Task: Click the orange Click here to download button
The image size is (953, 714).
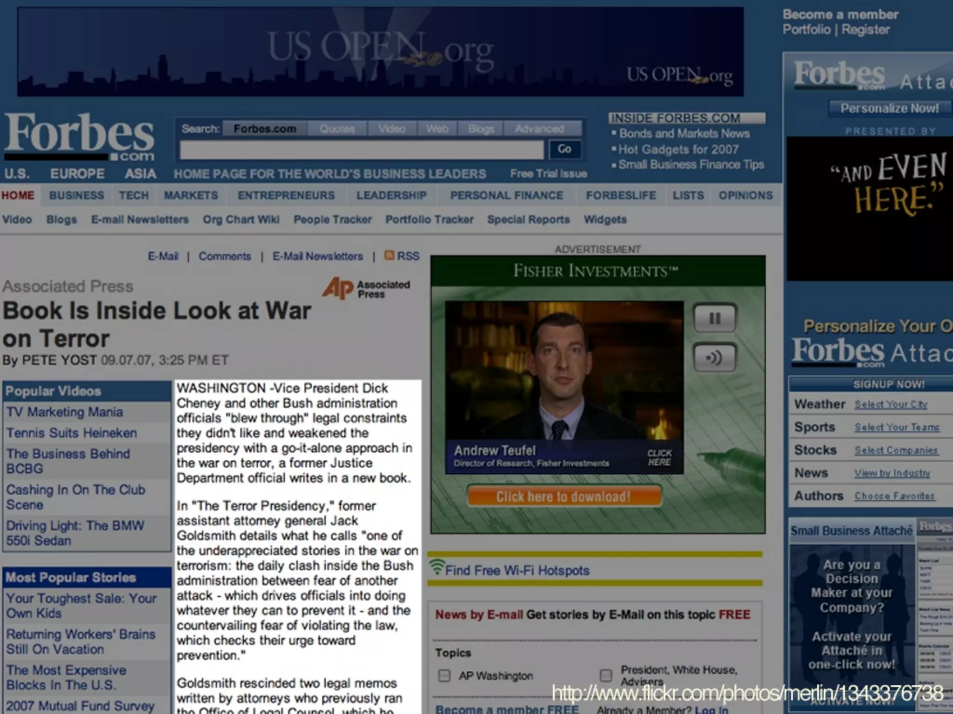Action: pos(564,496)
